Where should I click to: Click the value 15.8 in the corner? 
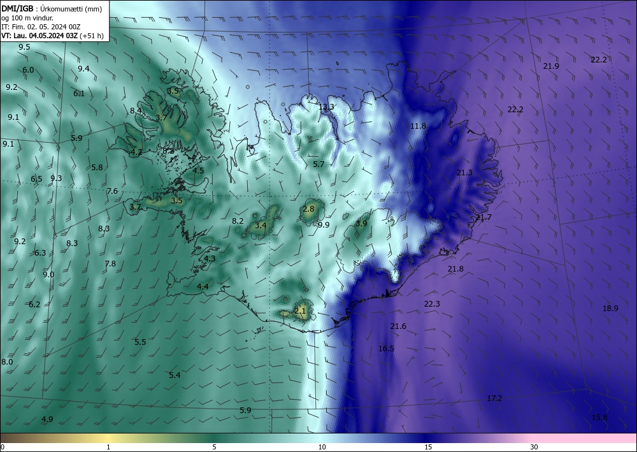point(599,418)
